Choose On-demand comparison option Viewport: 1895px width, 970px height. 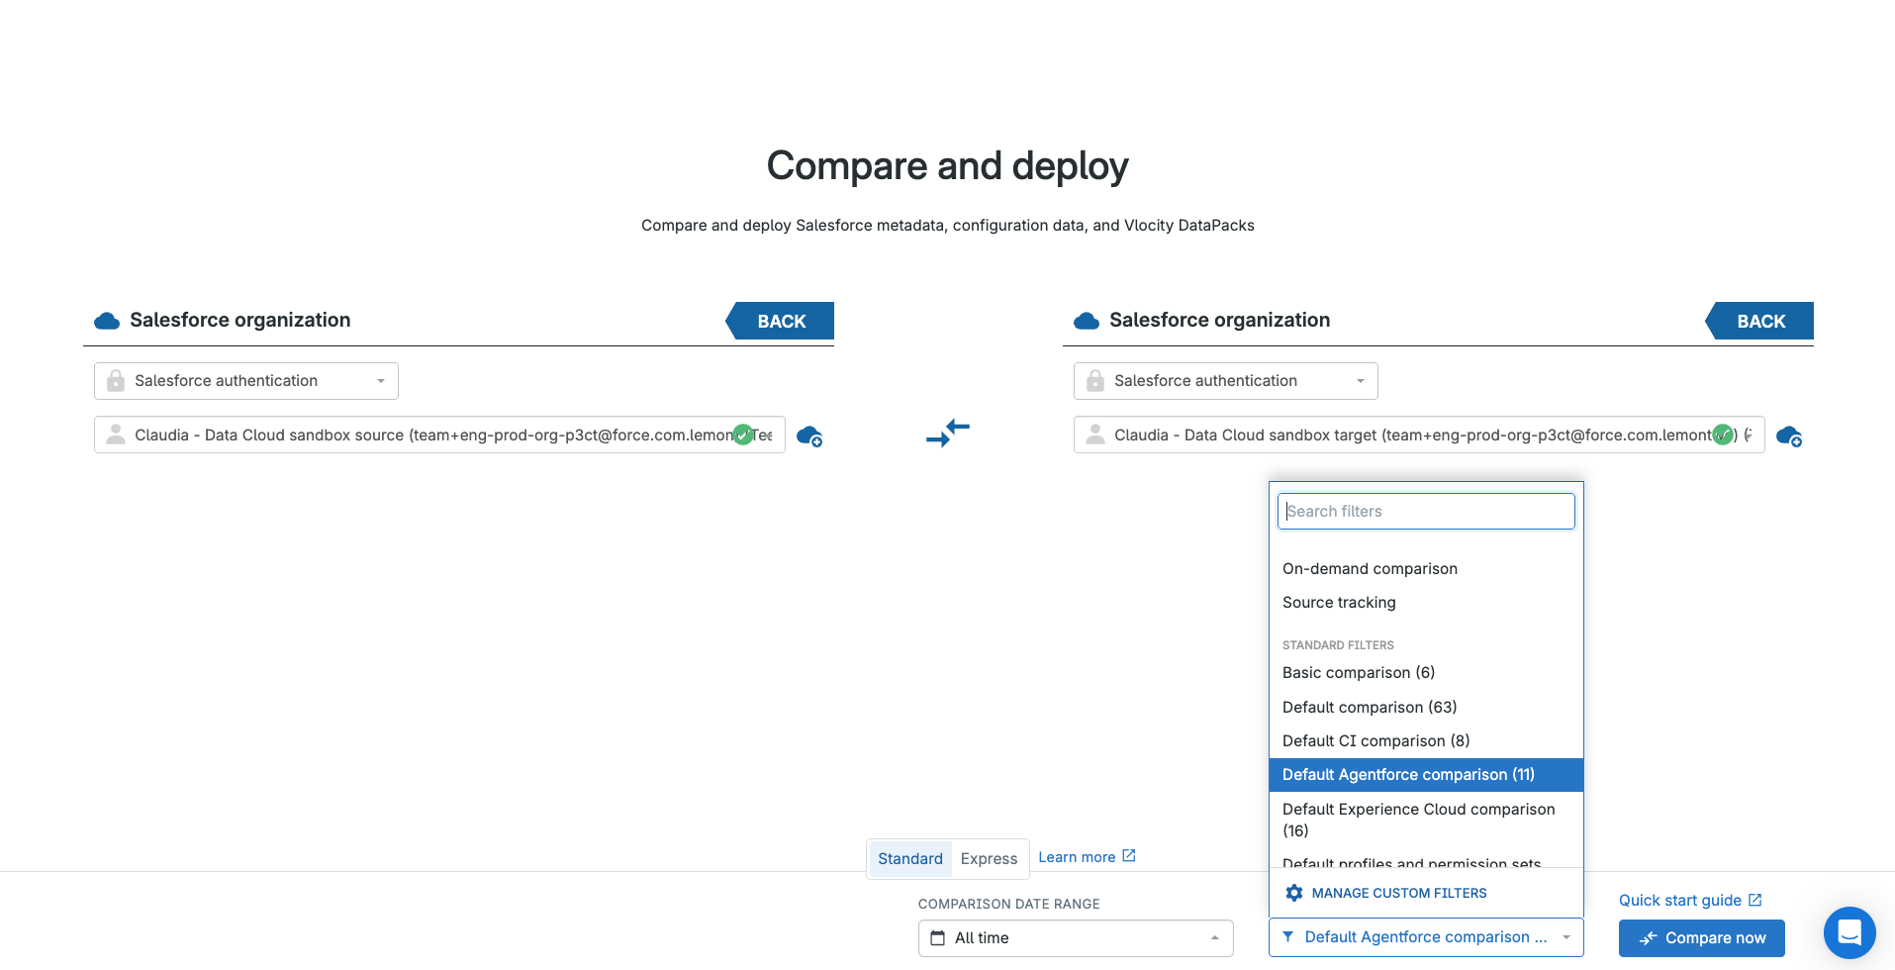[1426, 569]
